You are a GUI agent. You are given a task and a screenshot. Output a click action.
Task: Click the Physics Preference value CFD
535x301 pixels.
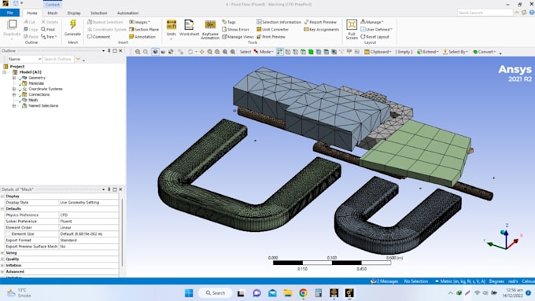pyautogui.click(x=89, y=215)
